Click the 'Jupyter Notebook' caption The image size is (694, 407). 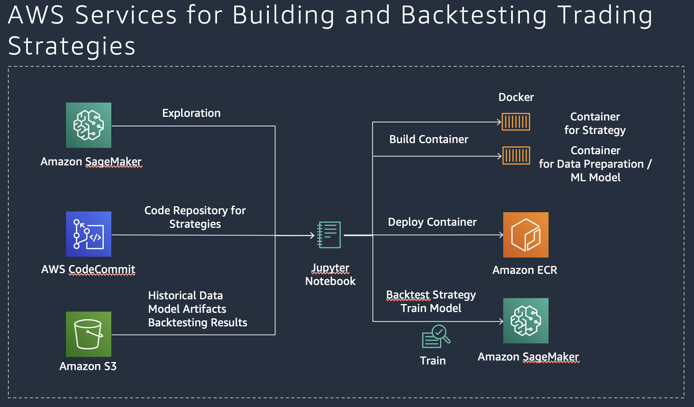(330, 274)
